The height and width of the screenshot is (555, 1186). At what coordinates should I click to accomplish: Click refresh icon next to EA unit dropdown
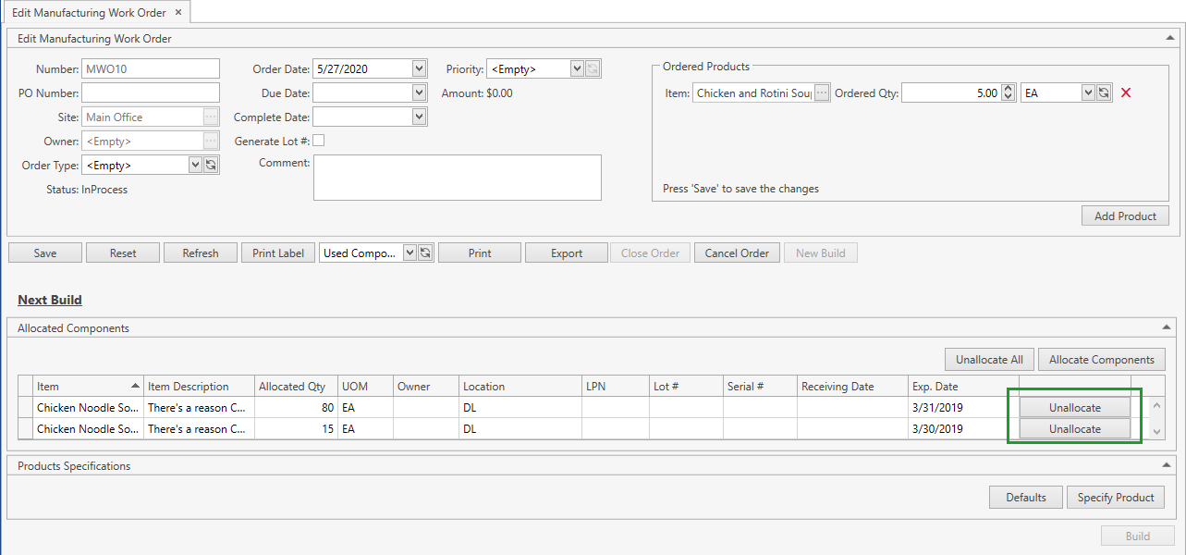pos(1104,92)
